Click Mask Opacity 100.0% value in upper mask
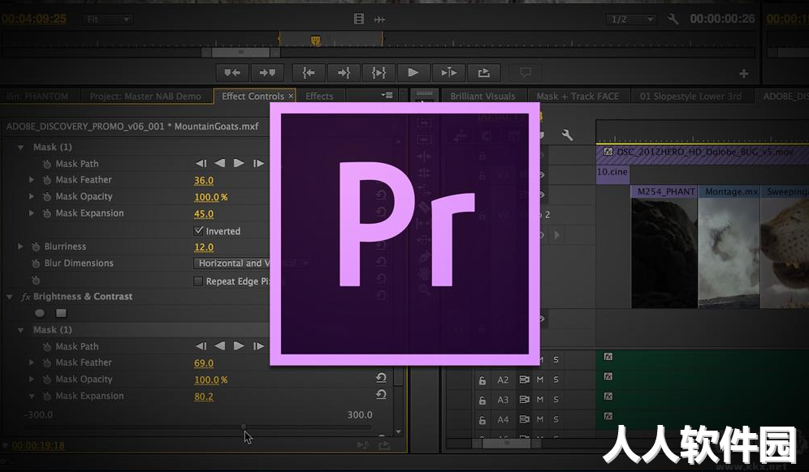This screenshot has width=809, height=472. click(x=210, y=197)
